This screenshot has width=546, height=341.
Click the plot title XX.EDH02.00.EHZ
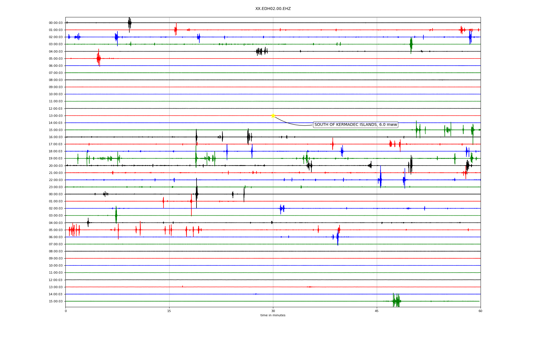click(273, 9)
